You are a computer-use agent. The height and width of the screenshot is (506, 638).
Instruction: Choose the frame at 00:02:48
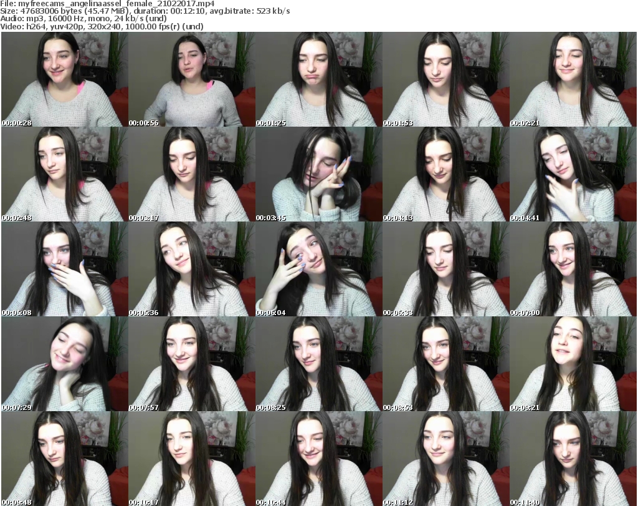[x=65, y=174]
